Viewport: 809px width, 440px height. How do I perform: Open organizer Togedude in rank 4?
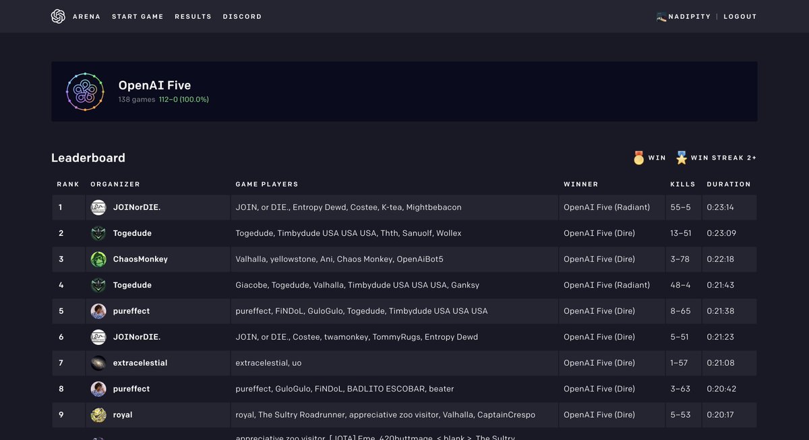tap(132, 285)
